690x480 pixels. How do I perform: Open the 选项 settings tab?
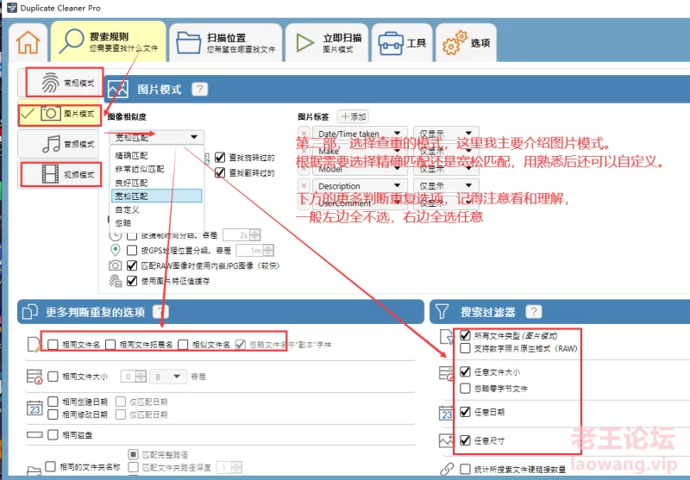pyautogui.click(x=466, y=42)
